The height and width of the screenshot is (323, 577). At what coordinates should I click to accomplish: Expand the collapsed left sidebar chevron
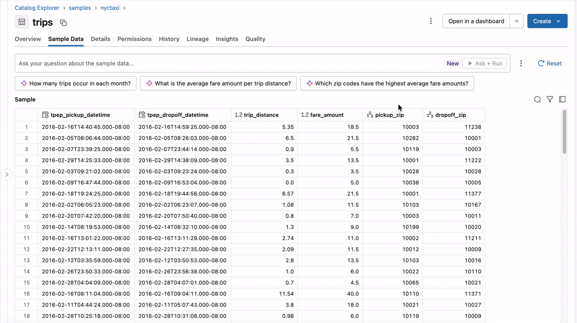(7, 174)
